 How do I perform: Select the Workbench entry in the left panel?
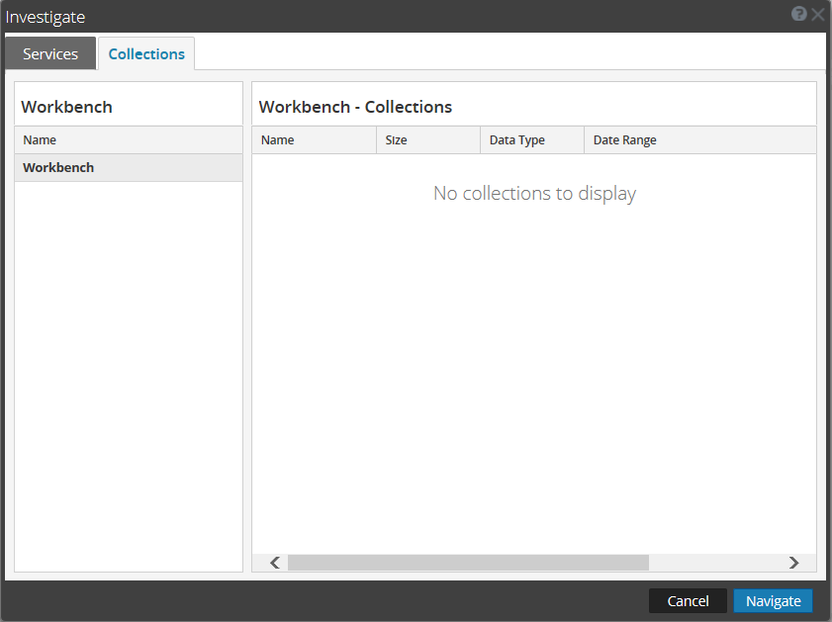pos(58,167)
